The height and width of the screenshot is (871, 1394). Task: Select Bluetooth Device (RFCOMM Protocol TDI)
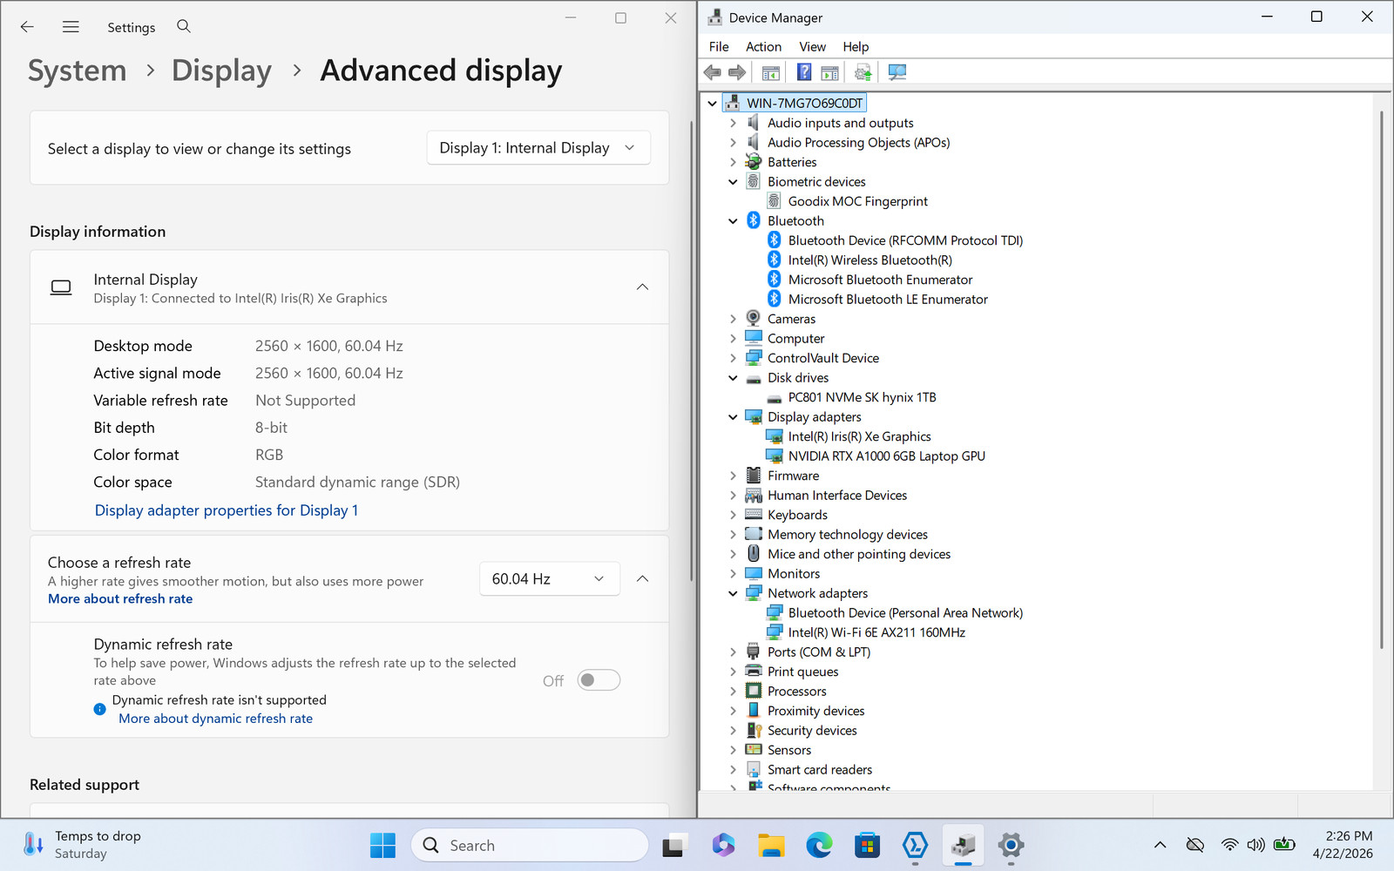[x=905, y=240]
